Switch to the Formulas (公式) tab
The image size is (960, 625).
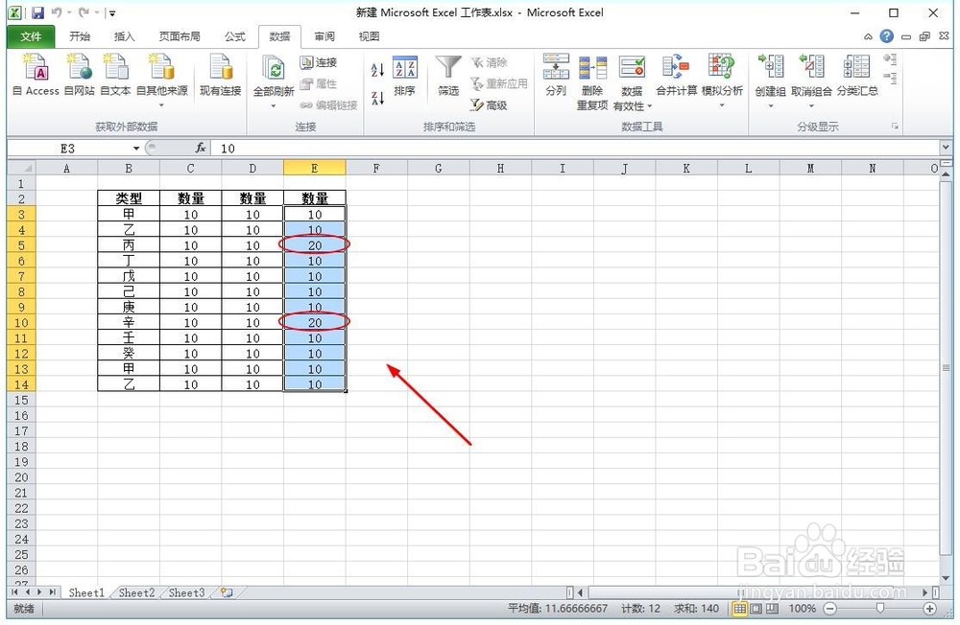[x=234, y=36]
